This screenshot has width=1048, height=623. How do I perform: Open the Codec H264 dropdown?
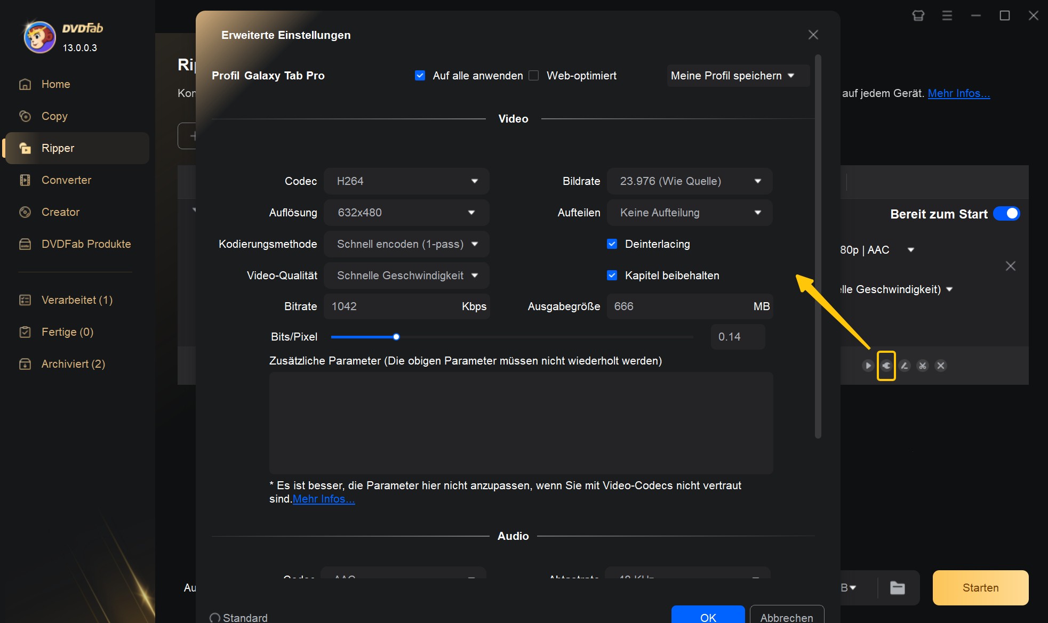pos(406,181)
